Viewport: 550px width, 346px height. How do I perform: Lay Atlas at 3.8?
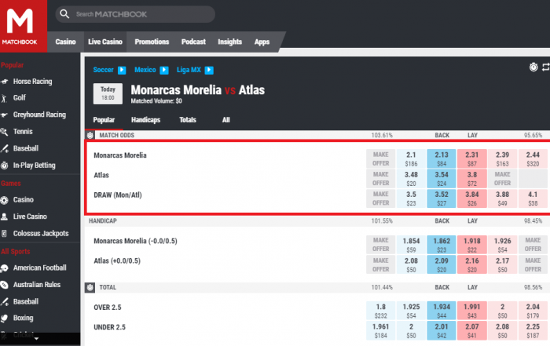click(x=471, y=179)
